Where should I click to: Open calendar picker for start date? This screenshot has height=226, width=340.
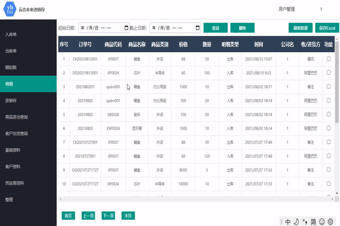point(126,28)
